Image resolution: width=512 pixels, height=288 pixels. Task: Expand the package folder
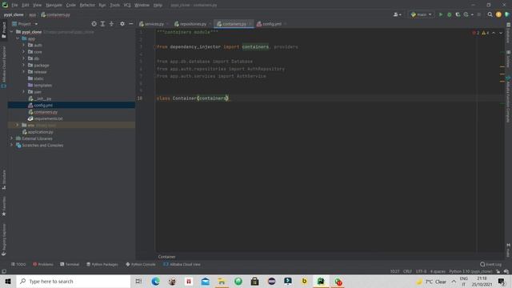23,65
